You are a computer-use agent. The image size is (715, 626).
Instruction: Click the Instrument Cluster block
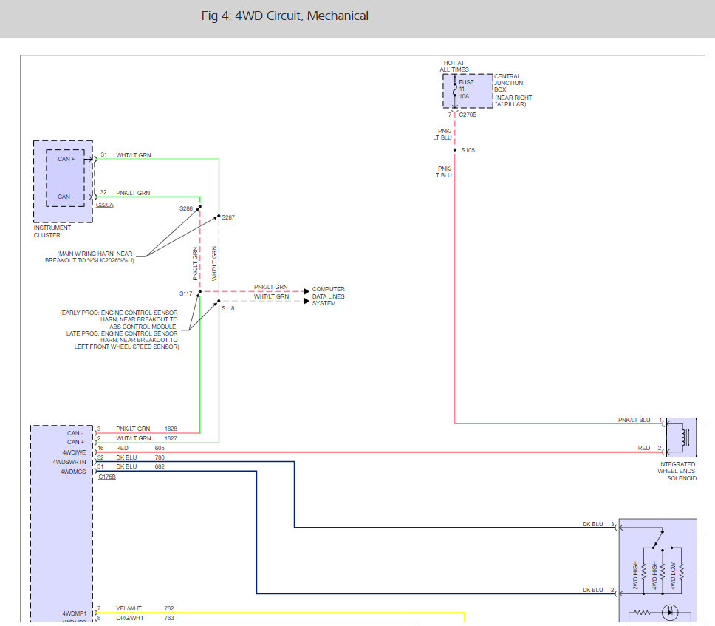coord(62,181)
